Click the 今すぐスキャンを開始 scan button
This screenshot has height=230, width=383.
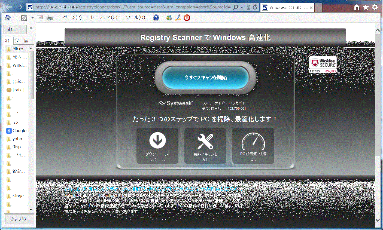point(205,78)
